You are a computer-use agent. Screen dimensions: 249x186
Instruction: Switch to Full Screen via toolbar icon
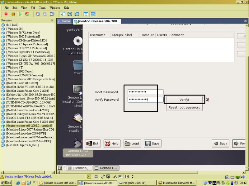[x=77, y=14]
